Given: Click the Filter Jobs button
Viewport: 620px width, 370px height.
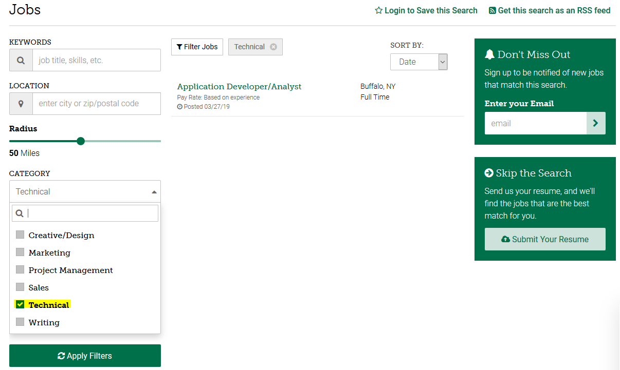Looking at the screenshot, I should tap(197, 47).
